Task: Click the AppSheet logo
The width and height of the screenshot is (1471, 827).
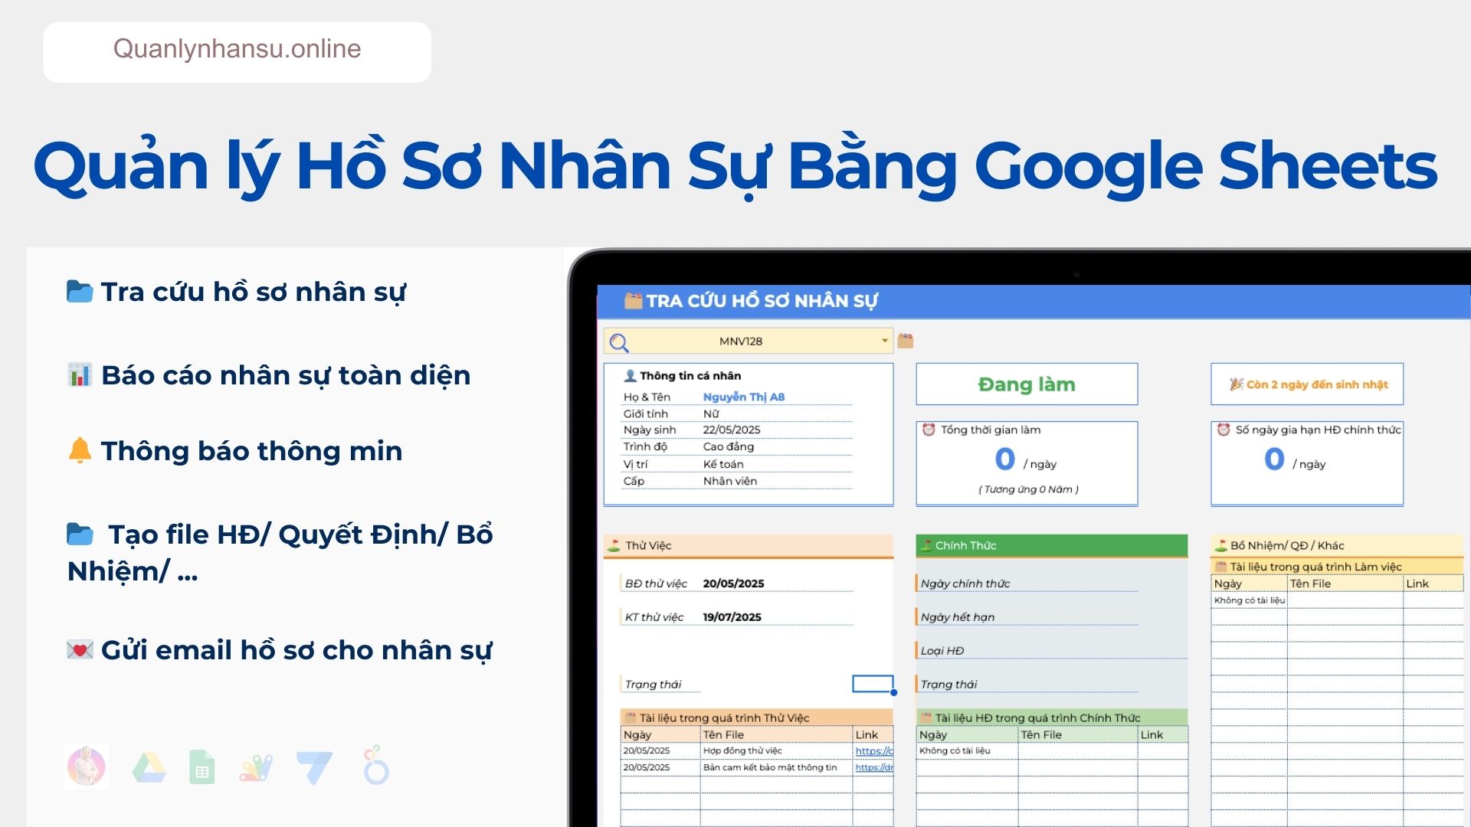Action: [314, 768]
